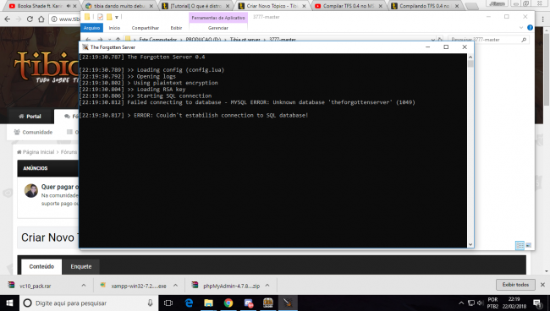Viewport: 550px width, 311px height.
Task: Open the Arquivo ribbon tab
Action: pos(91,28)
